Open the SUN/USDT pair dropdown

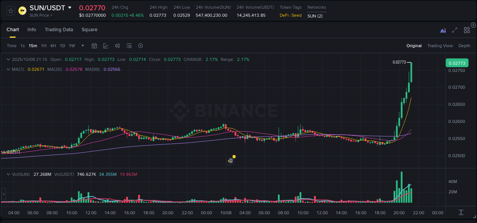click(69, 7)
